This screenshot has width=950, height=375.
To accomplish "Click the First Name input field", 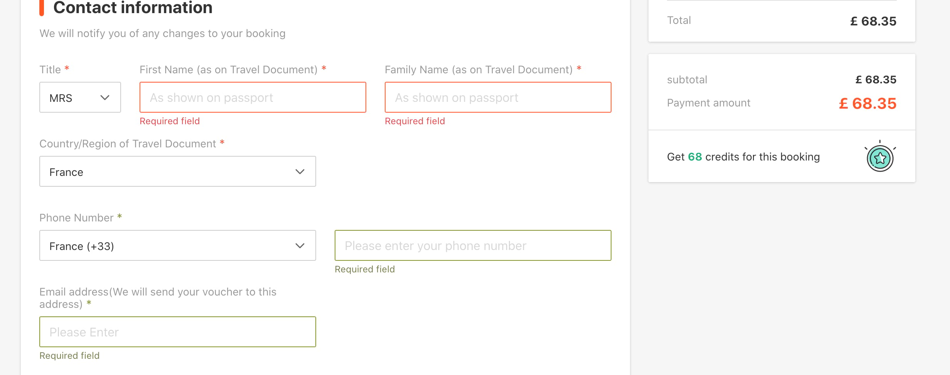I will click(x=253, y=97).
